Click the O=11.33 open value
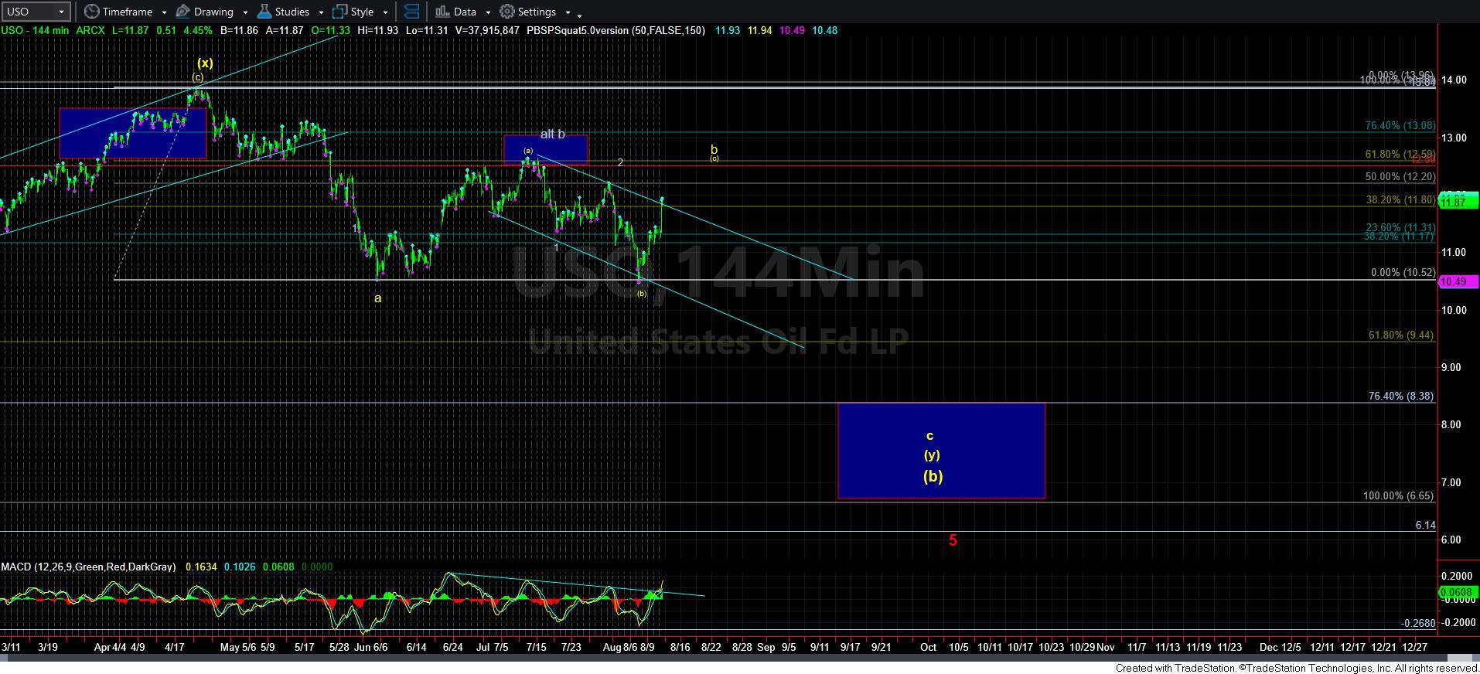The image size is (1480, 674). point(330,30)
